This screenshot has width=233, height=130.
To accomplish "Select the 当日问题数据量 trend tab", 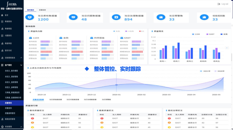I will [x=73, y=99].
